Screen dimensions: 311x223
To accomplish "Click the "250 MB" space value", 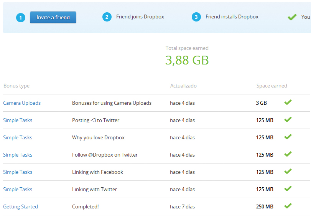I will 265,207.
